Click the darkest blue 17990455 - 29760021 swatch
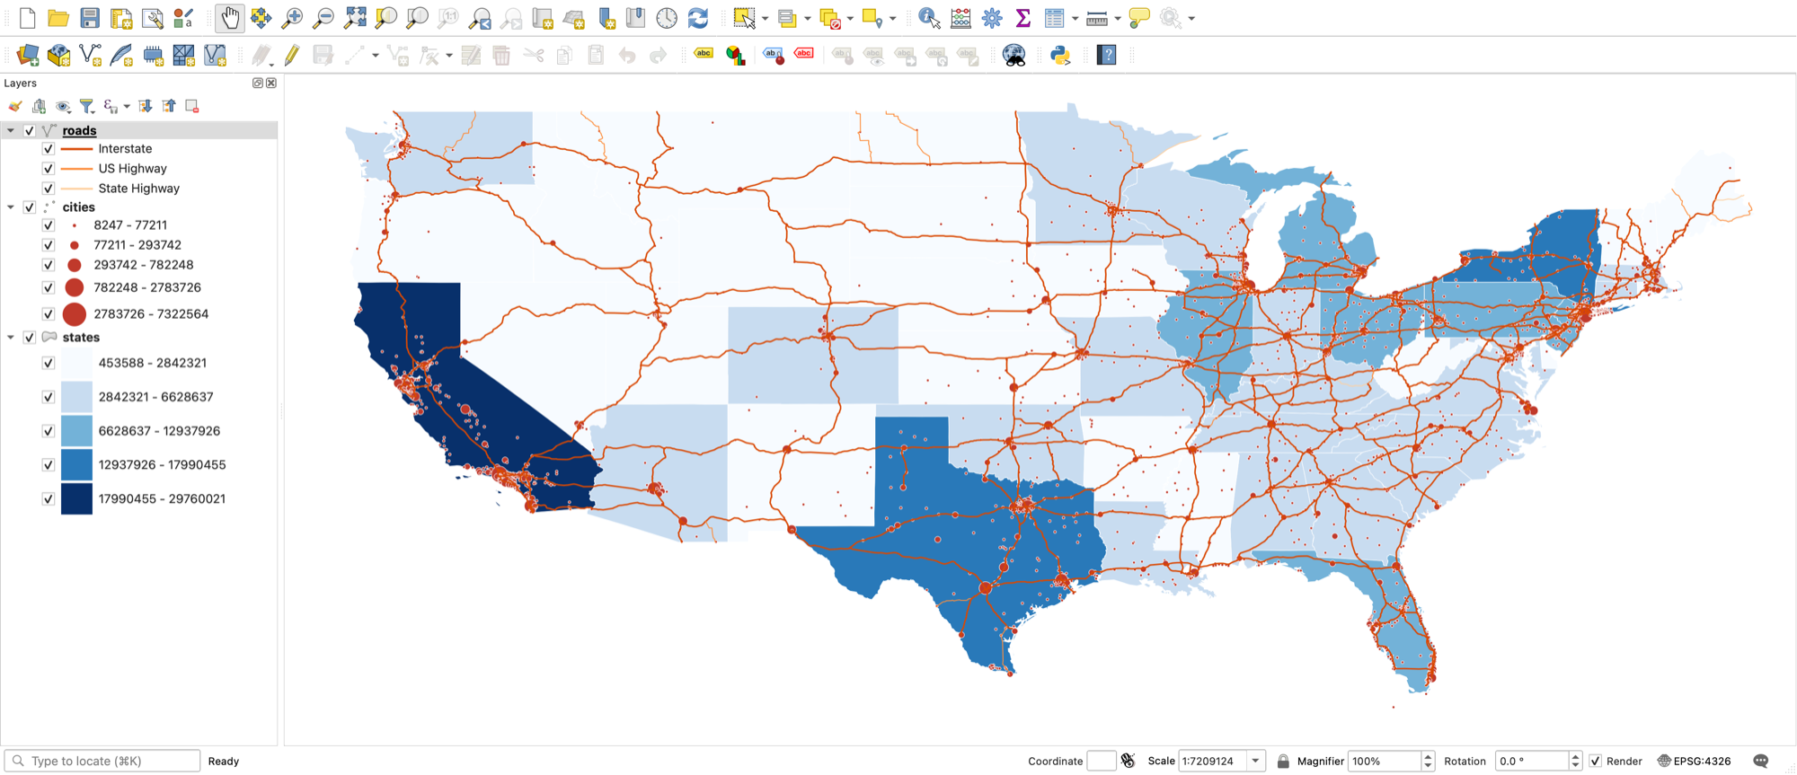Image resolution: width=1797 pixels, height=775 pixels. coord(76,499)
